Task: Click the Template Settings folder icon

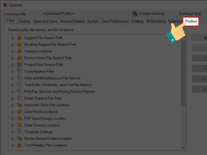Action: click(x=19, y=132)
